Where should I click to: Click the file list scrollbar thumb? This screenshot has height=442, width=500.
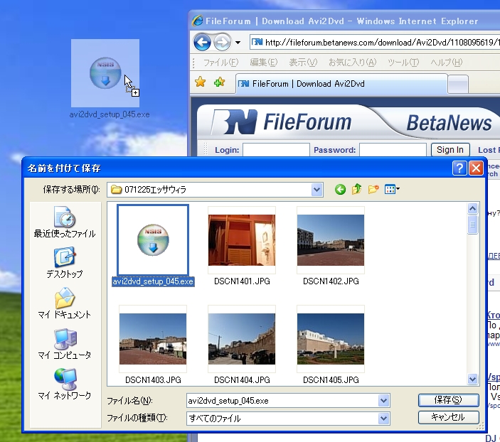click(x=472, y=225)
